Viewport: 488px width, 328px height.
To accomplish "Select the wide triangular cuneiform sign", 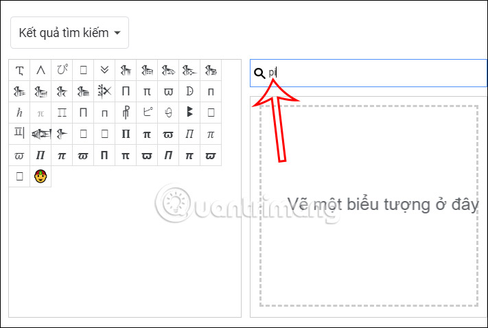I will click(40, 134).
